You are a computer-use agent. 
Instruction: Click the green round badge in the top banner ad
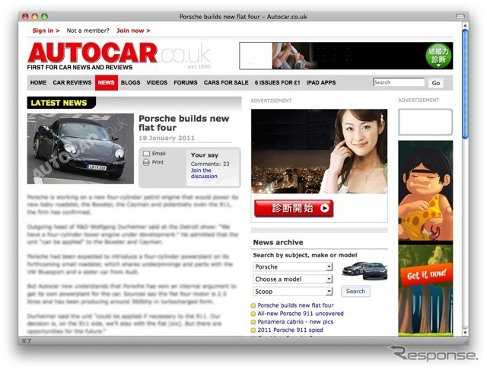438,56
